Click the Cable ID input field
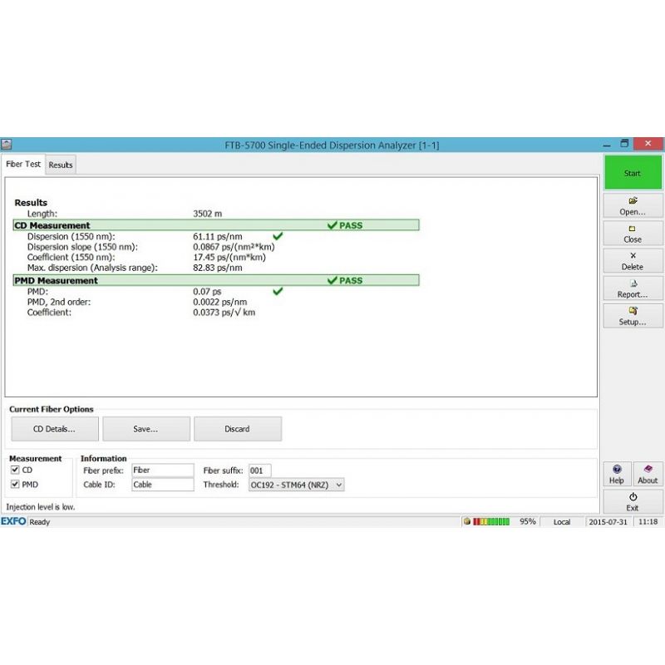This screenshot has height=665, width=665. click(x=162, y=485)
